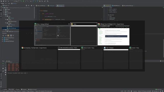This screenshot has height=92, width=164.
Task: Collapse the core folder
Action: pos(6,16)
